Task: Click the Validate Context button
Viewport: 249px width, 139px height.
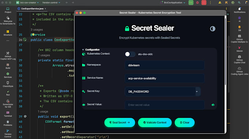Action: click(x=155, y=122)
